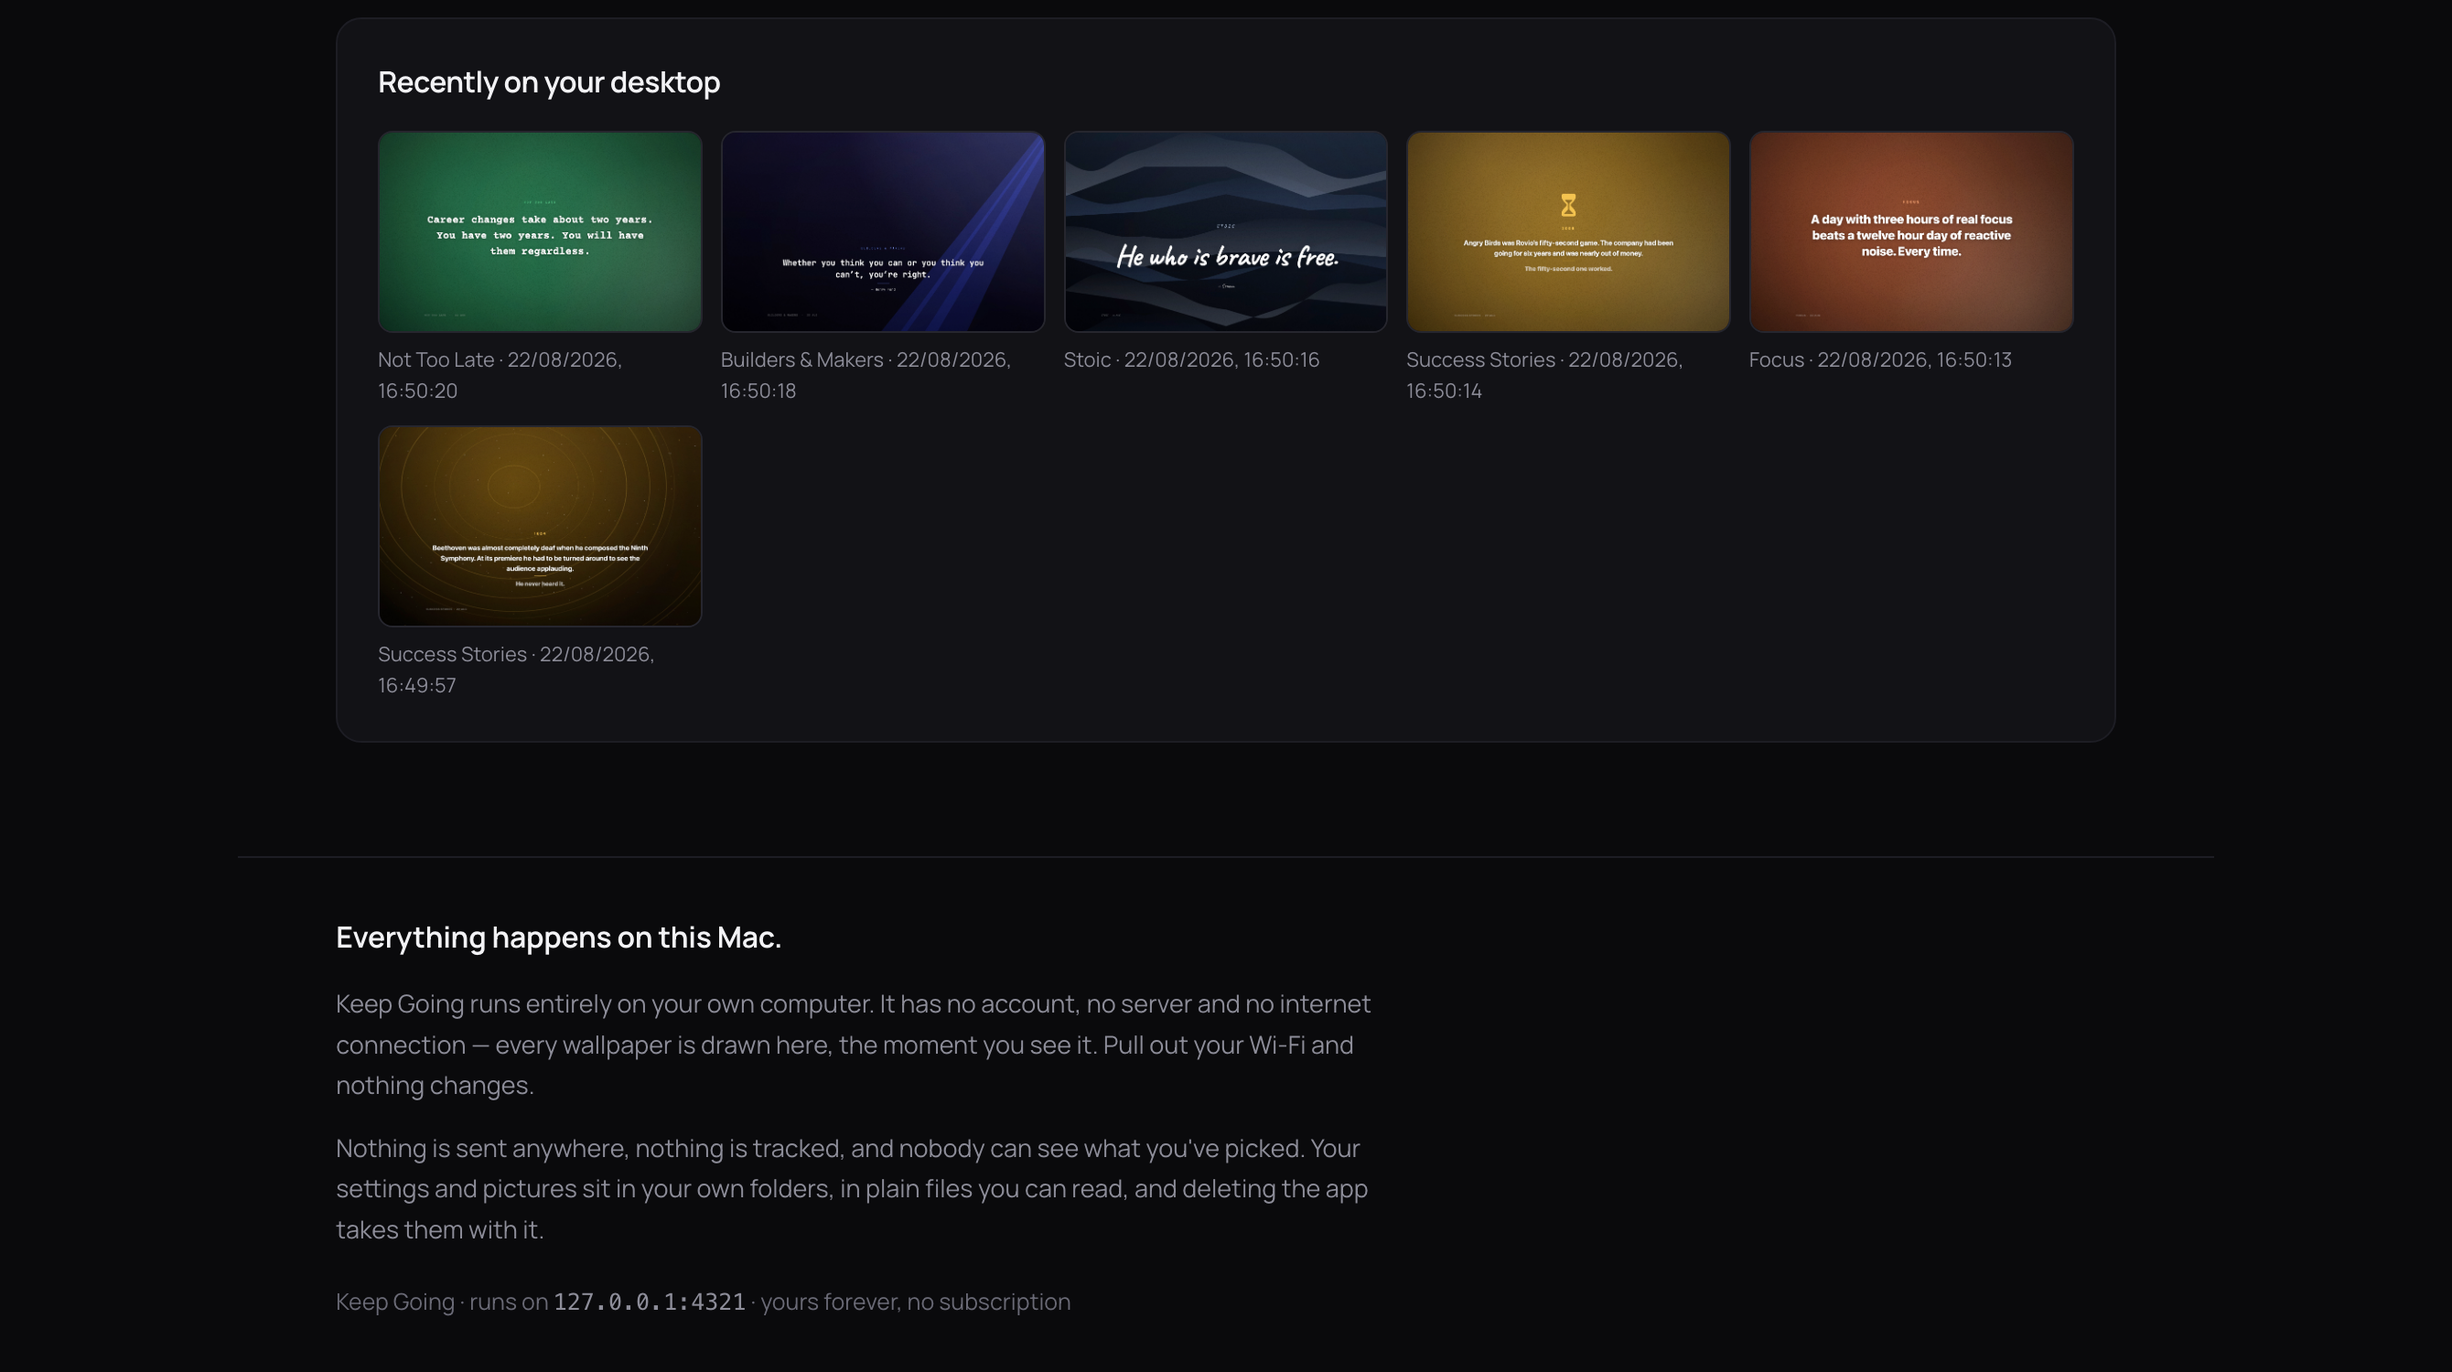Click the Recently on your desktop heading

pyautogui.click(x=548, y=81)
